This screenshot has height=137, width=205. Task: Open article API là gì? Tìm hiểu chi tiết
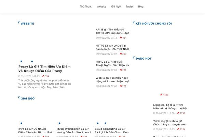click(x=112, y=31)
